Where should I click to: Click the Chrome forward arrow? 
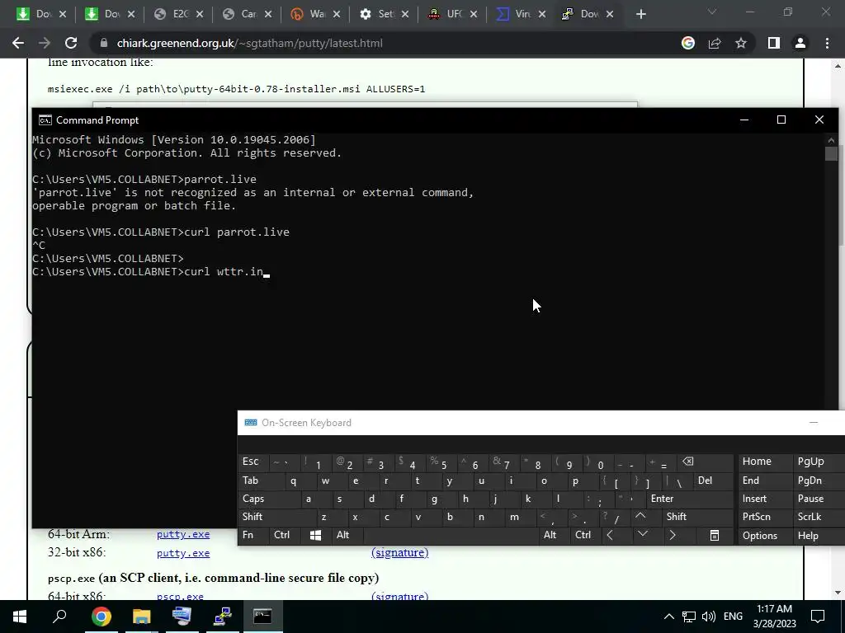(45, 43)
